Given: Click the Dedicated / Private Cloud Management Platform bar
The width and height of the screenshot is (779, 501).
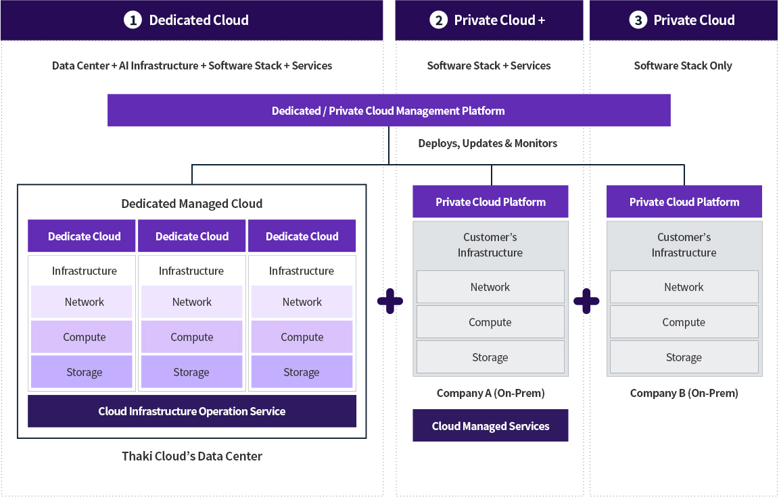Looking at the screenshot, I should pyautogui.click(x=389, y=111).
